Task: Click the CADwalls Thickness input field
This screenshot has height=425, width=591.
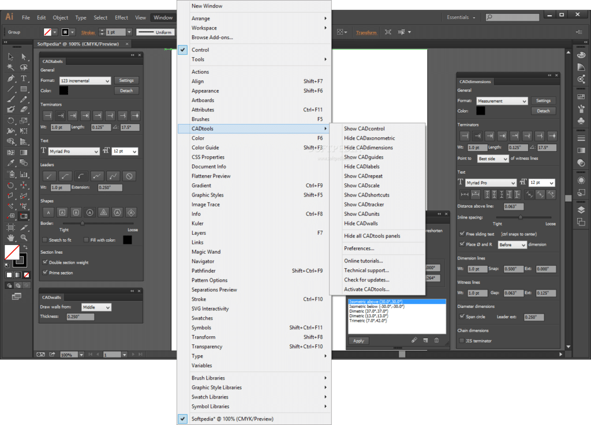Action: [x=80, y=317]
